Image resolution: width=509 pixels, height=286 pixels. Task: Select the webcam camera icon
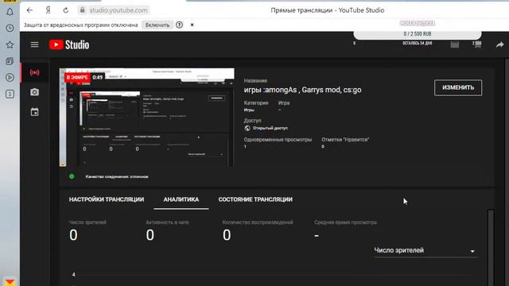click(35, 92)
